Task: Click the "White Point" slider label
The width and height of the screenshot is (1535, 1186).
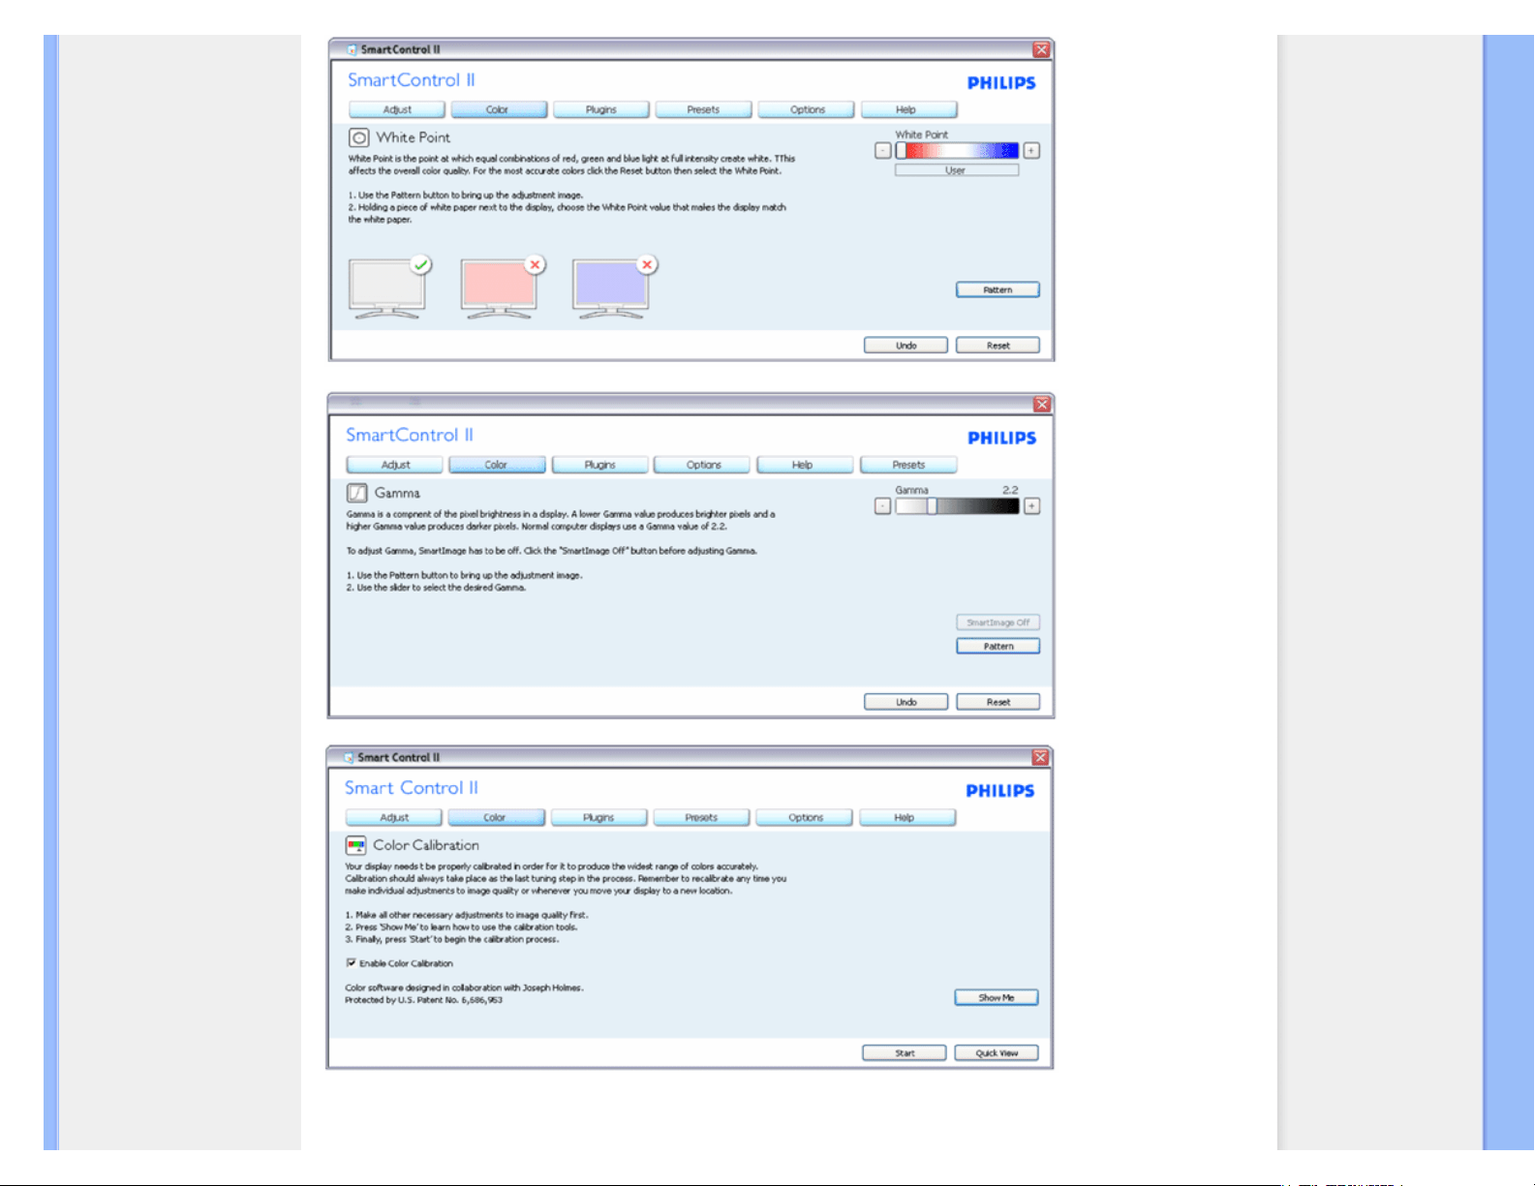Action: coord(921,135)
